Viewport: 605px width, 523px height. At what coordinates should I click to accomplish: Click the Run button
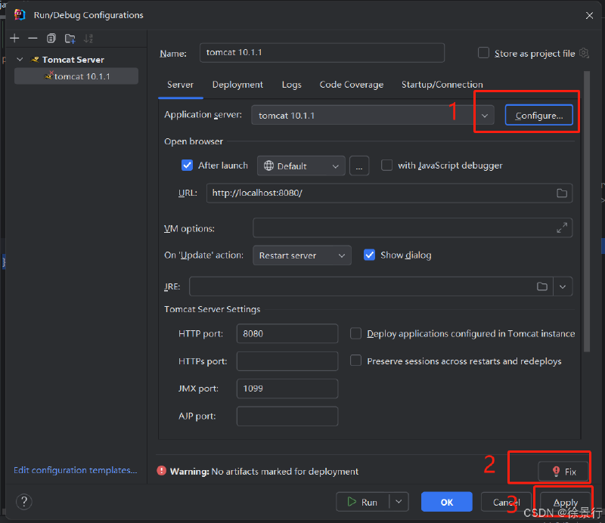coord(363,502)
